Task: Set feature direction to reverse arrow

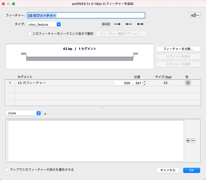Action: click(129, 24)
